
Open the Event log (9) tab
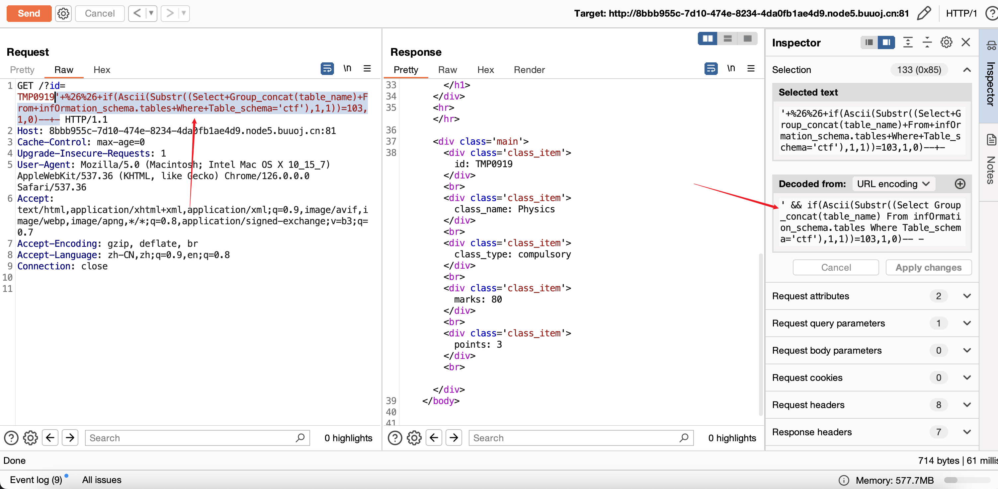coord(36,480)
